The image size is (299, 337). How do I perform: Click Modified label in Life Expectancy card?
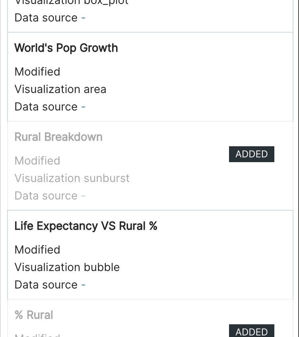[x=37, y=250]
